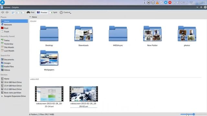
Task: Select the MEGAsync folder icon
Action: (118, 34)
